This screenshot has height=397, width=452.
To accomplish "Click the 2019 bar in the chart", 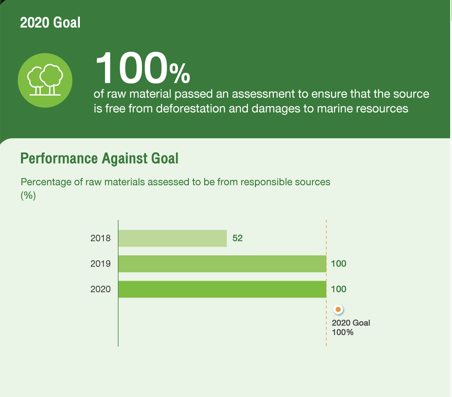I will [x=222, y=264].
